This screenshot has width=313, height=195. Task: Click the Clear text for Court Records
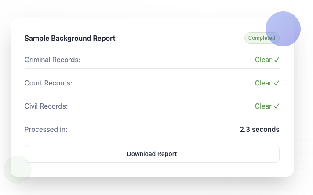263,83
